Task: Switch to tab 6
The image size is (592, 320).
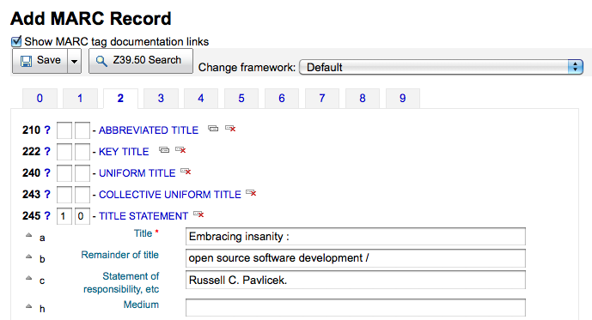Action: click(282, 99)
